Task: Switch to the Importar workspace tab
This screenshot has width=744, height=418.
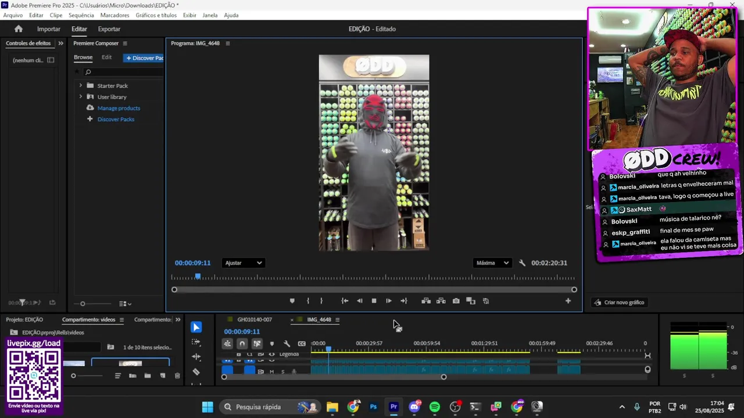Action: pyautogui.click(x=49, y=29)
